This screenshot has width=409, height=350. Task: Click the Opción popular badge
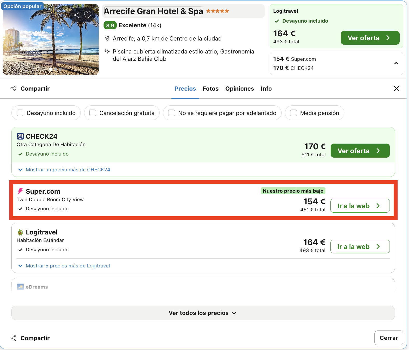click(22, 6)
